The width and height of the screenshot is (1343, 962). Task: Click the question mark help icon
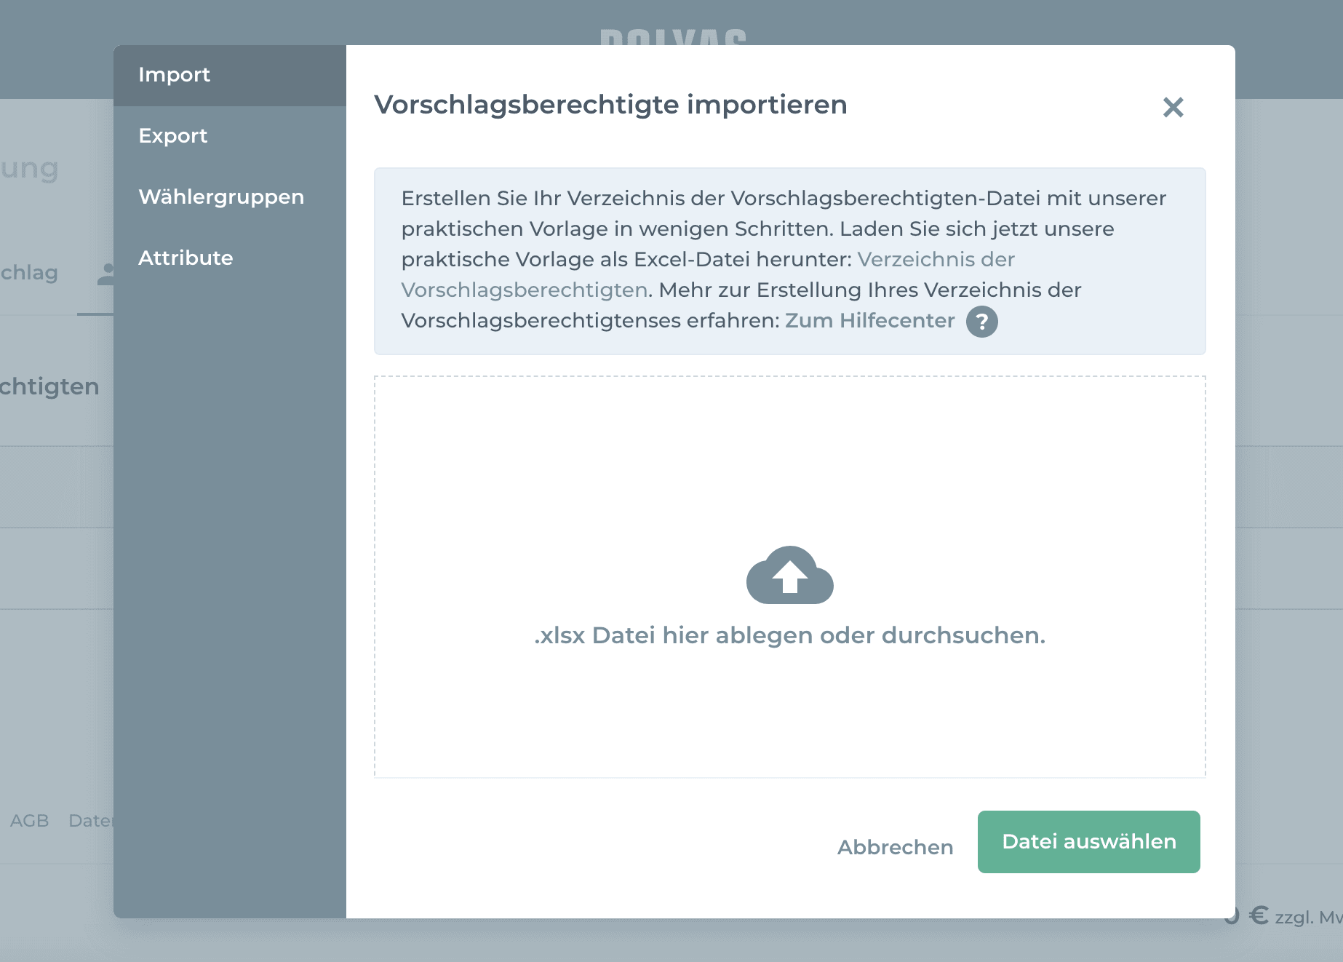click(x=981, y=322)
